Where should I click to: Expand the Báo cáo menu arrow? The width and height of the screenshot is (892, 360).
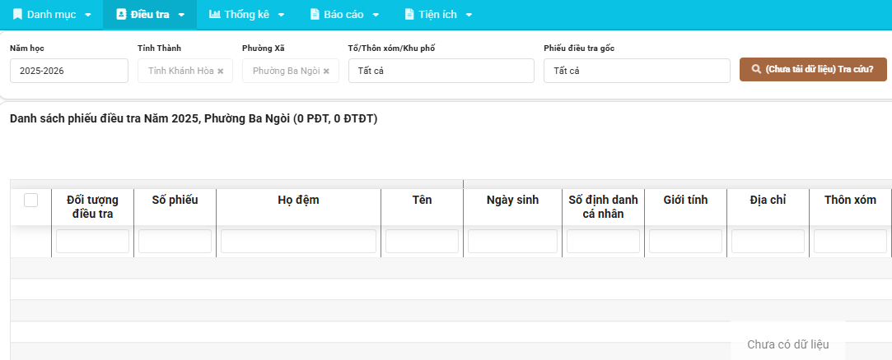click(x=376, y=16)
